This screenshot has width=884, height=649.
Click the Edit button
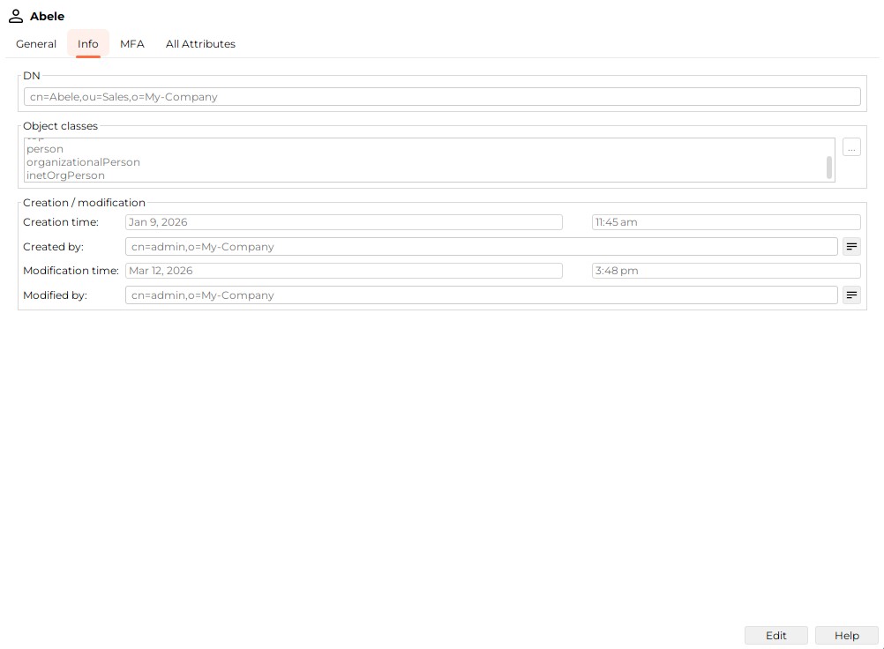(775, 636)
